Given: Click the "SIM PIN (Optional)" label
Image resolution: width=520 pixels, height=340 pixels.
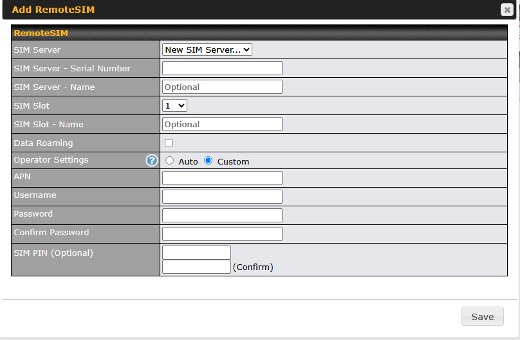Looking at the screenshot, I should click(53, 253).
